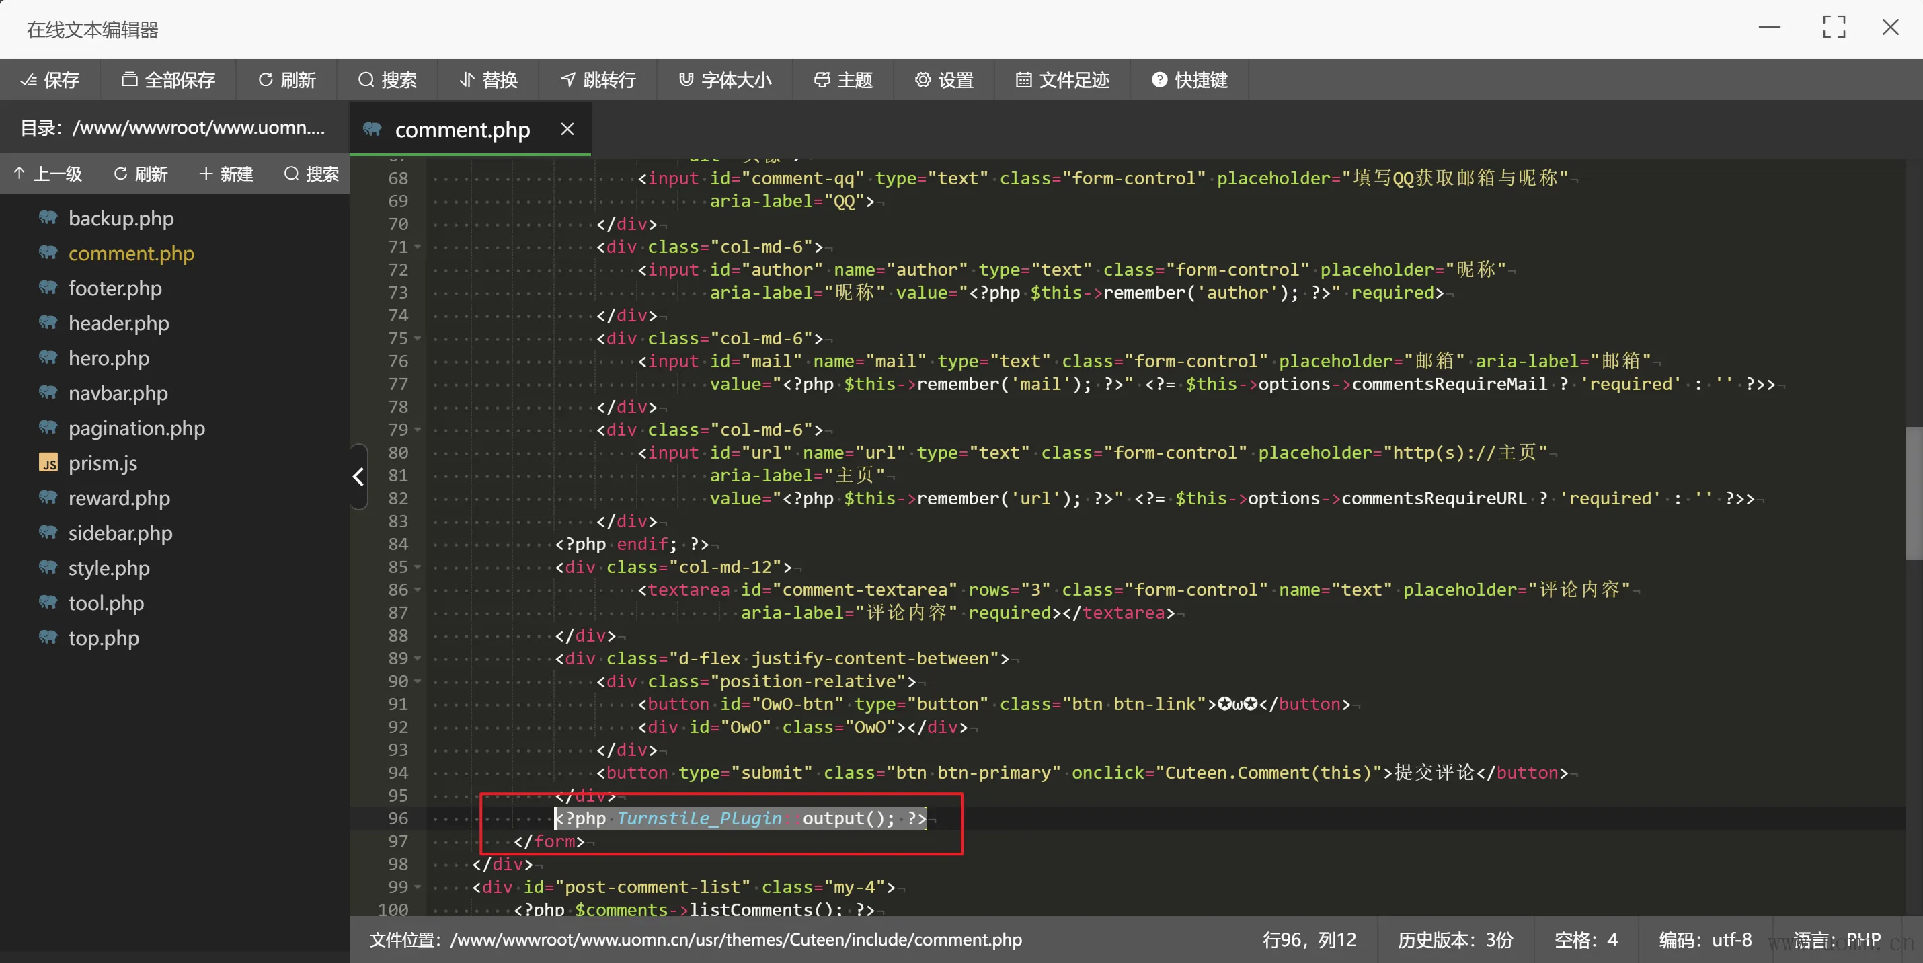Collapse code fold at line 85
This screenshot has width=1923, height=963.
pos(418,568)
